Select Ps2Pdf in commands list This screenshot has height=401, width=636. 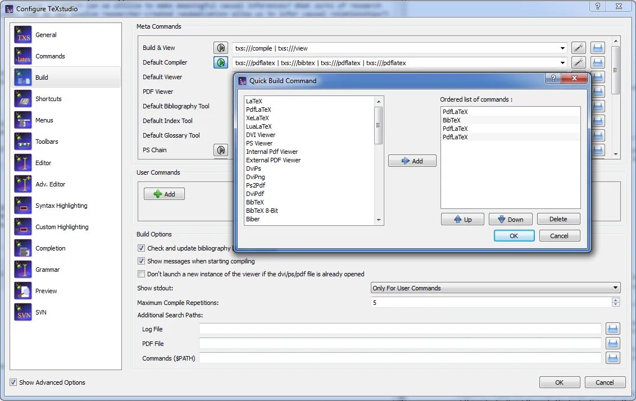click(256, 185)
